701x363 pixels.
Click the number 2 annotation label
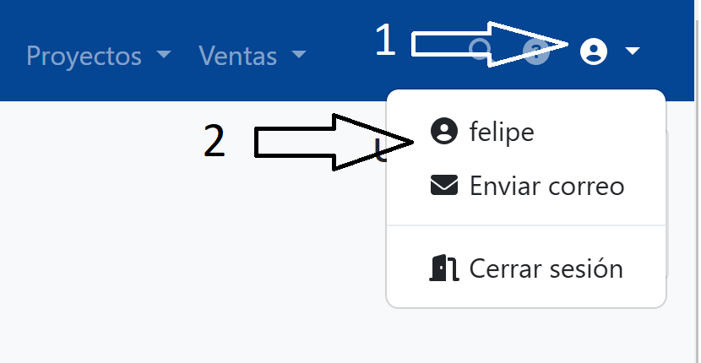pyautogui.click(x=215, y=142)
